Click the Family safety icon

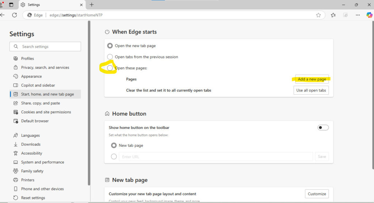coord(15,171)
